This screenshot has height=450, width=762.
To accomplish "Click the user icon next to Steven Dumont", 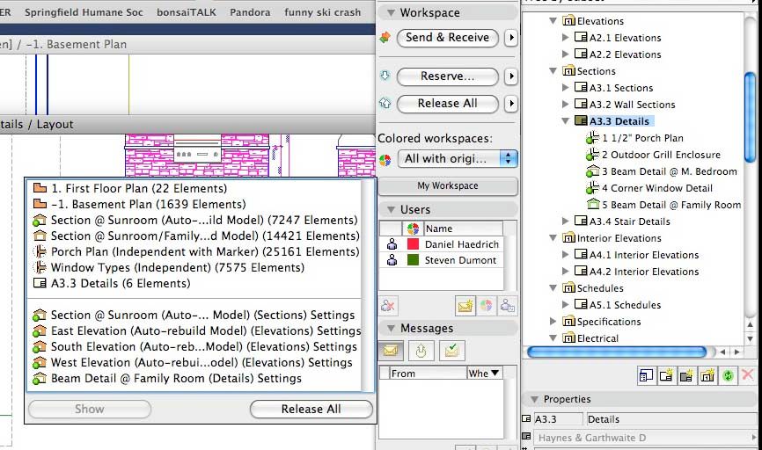I will tap(392, 260).
